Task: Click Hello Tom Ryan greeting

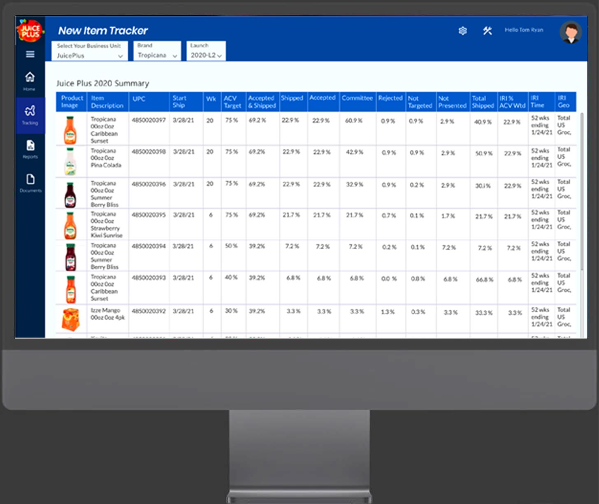Action: click(x=524, y=30)
